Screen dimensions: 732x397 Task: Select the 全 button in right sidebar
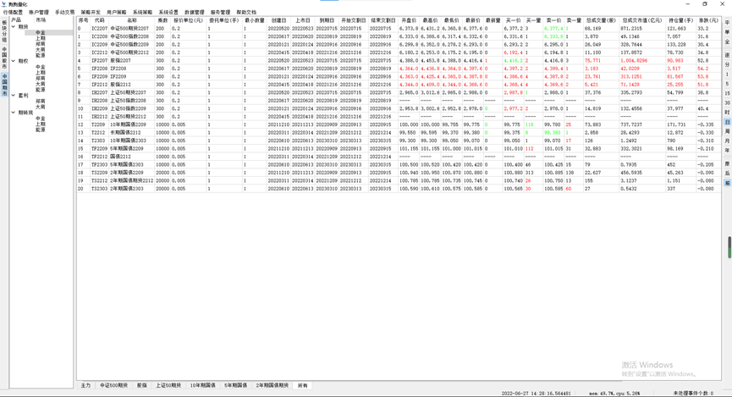click(x=727, y=41)
